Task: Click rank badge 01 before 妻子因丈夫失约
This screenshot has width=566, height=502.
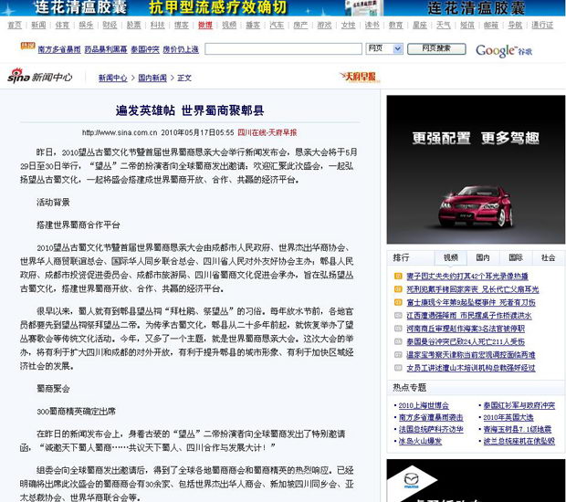Action: (x=398, y=277)
